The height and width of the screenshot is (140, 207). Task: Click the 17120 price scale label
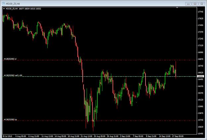[200, 45]
